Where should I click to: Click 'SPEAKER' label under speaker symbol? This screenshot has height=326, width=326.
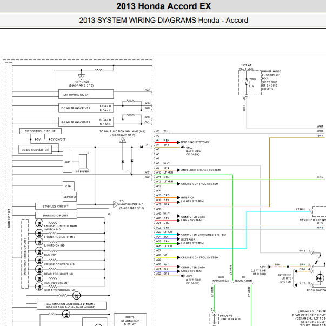point(82,171)
